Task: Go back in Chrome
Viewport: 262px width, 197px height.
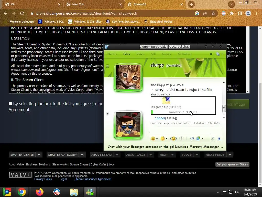Action: click(x=6, y=13)
